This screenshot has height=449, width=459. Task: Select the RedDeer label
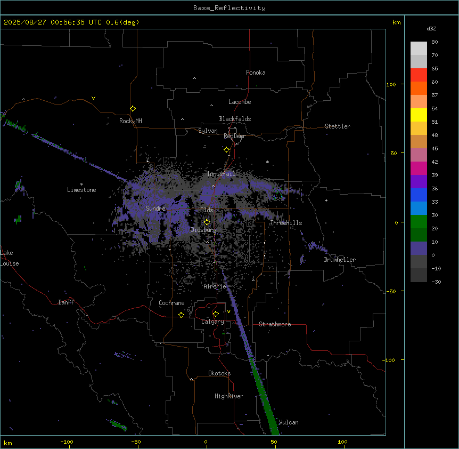(234, 136)
